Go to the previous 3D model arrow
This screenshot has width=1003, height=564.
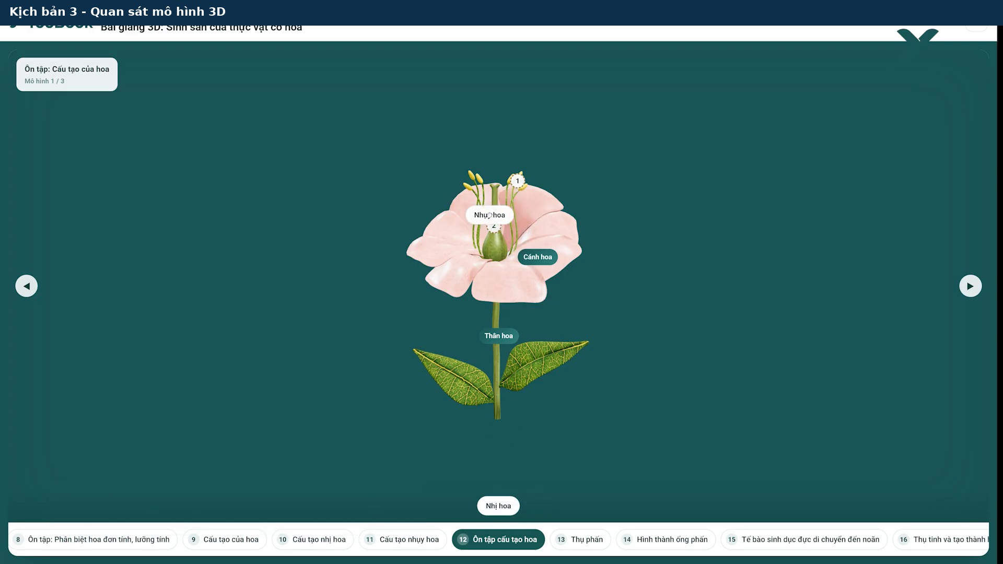point(26,286)
